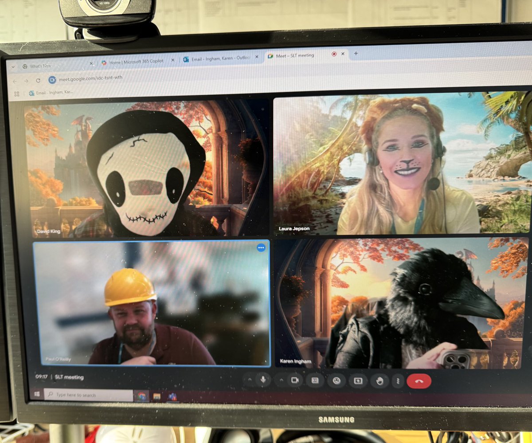Open the tab search dropdown arrow
532x443 pixels.
[13, 67]
